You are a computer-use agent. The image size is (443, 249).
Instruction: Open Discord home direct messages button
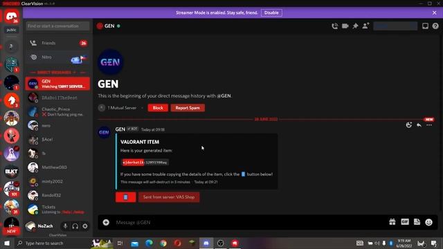click(12, 17)
